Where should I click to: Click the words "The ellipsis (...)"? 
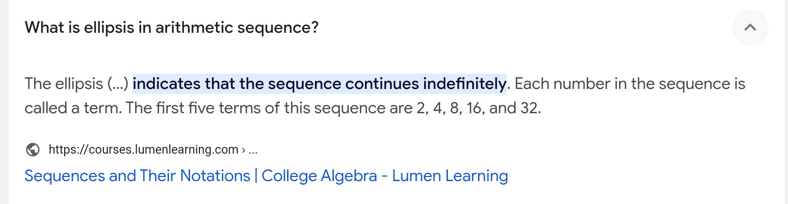[x=76, y=84]
